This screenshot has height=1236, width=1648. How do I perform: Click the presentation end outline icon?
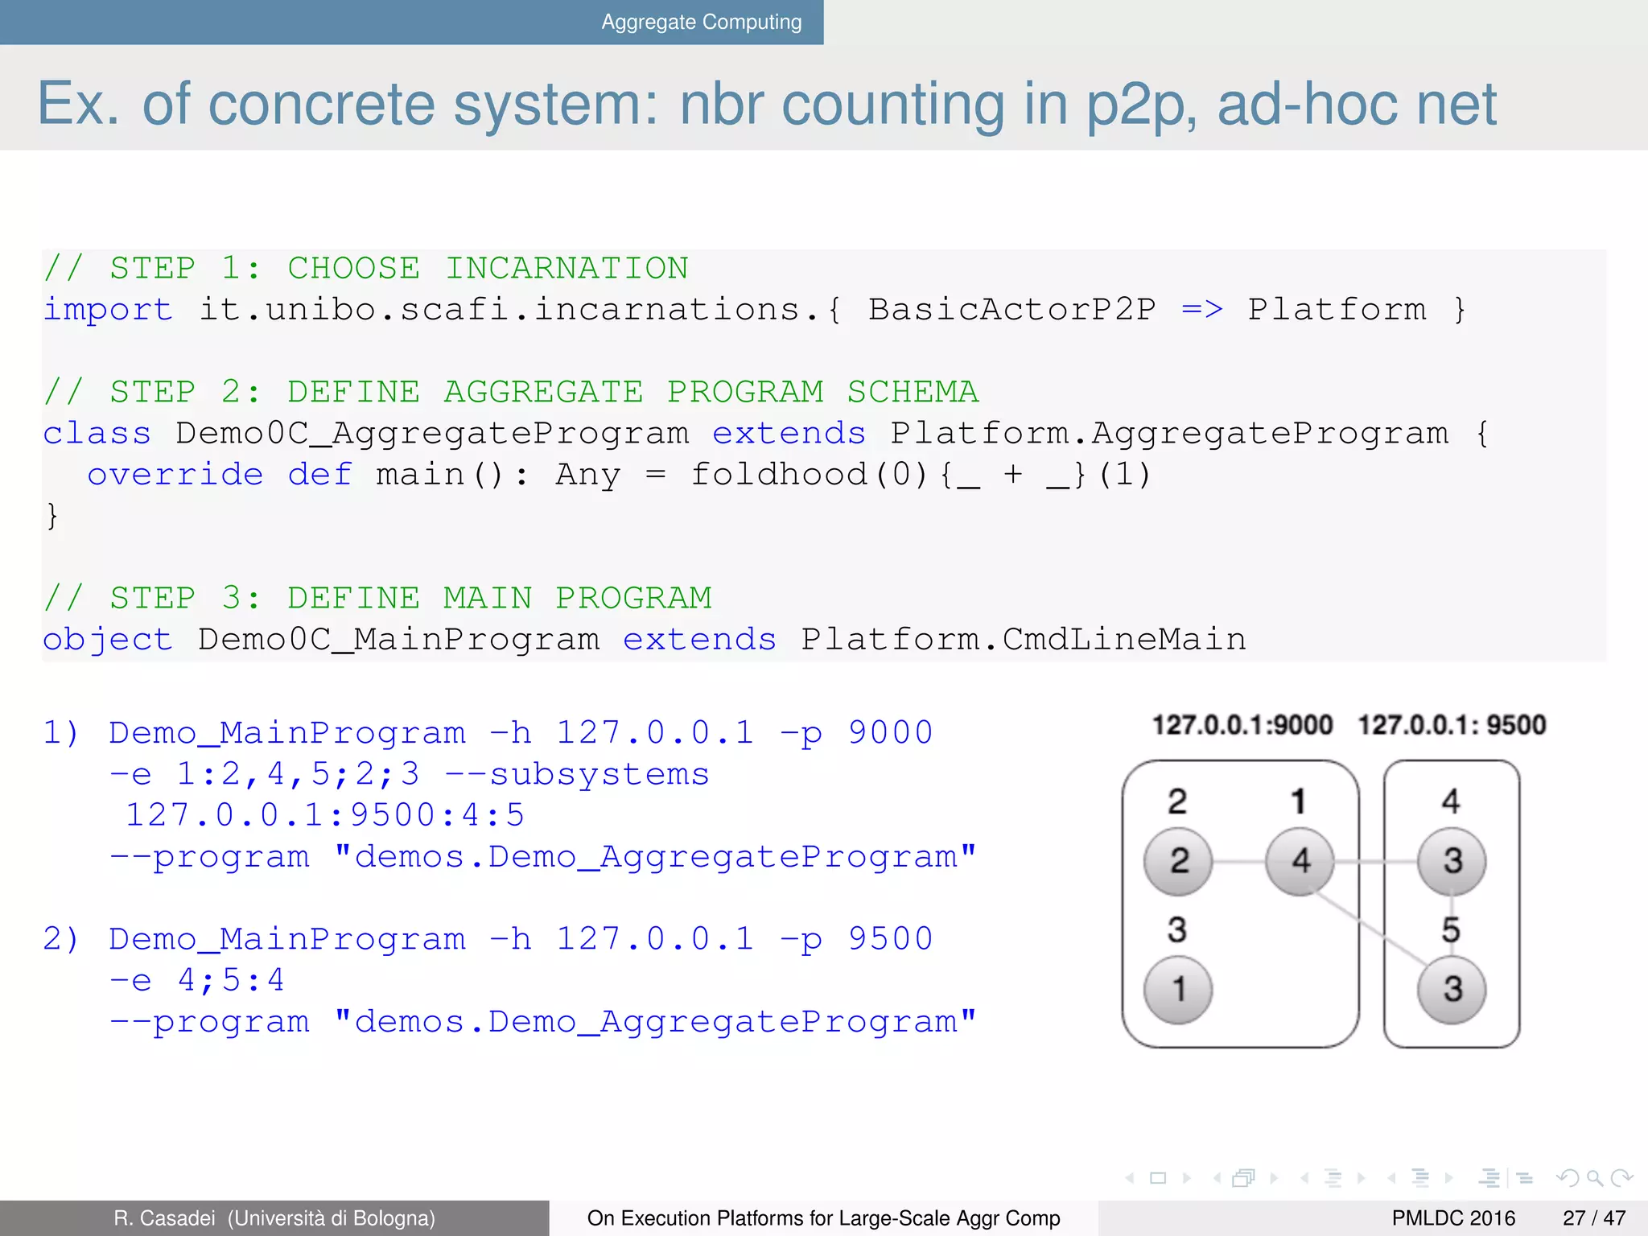pos(1524,1178)
